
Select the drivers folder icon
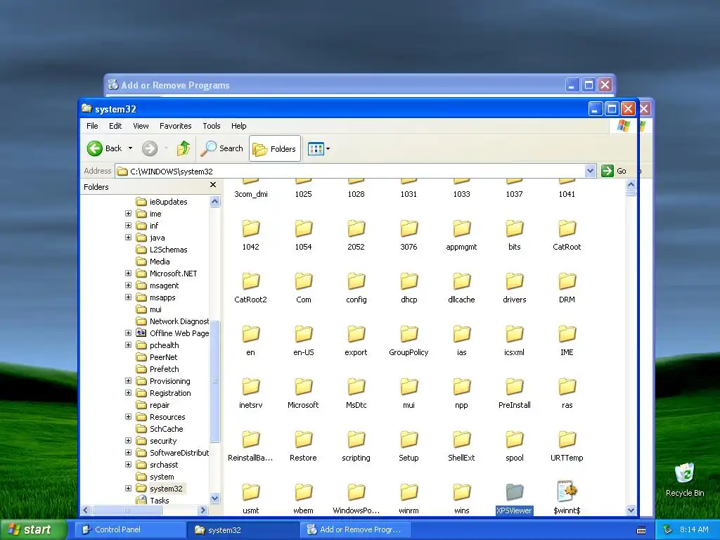(x=514, y=282)
